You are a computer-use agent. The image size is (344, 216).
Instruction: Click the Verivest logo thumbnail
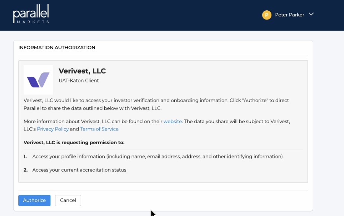pyautogui.click(x=38, y=80)
